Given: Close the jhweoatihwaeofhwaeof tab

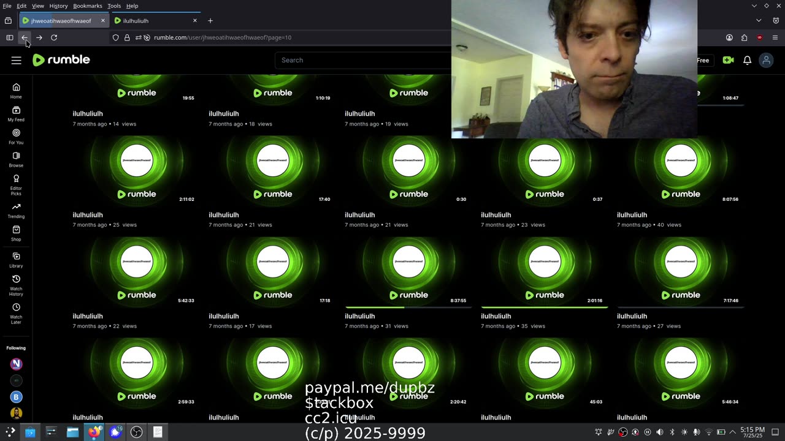Looking at the screenshot, I should tap(102, 20).
